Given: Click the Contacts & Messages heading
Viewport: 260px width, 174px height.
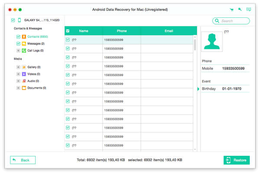Looking at the screenshot, I should point(28,29).
